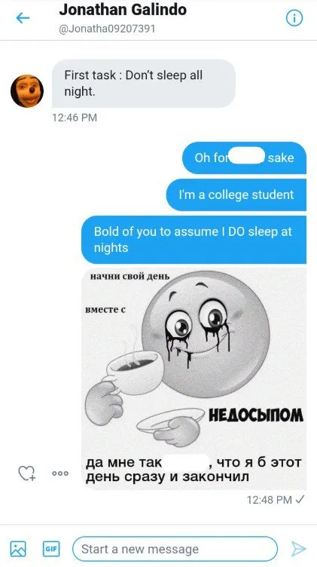317x567 pixels.
Task: Click the Jonathan Galindo name header
Action: [x=123, y=10]
